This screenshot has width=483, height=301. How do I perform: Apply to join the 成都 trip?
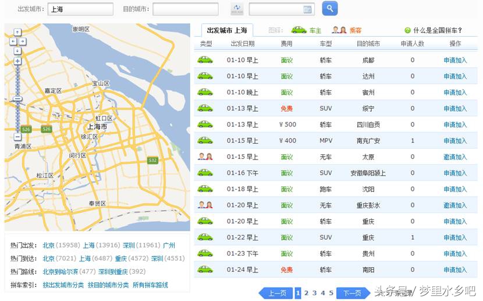tap(455, 60)
